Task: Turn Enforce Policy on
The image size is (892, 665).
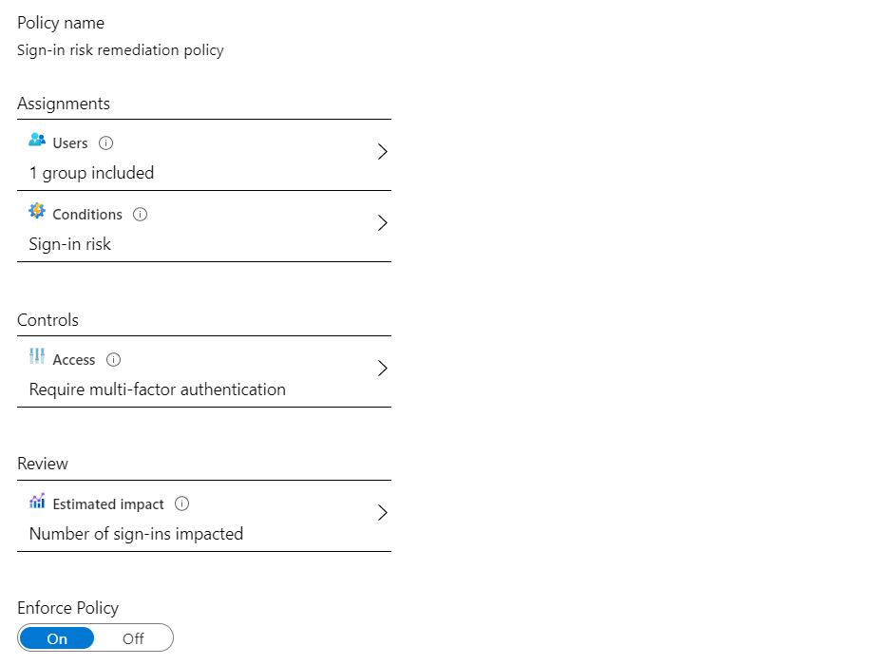Action: 57,638
